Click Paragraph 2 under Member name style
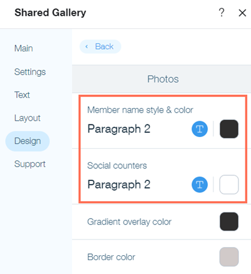Image resolution: width=251 pixels, height=274 pixels. pos(119,129)
